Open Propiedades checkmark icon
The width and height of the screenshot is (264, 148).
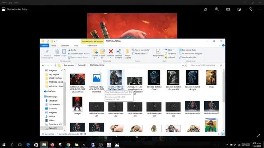(x=158, y=51)
